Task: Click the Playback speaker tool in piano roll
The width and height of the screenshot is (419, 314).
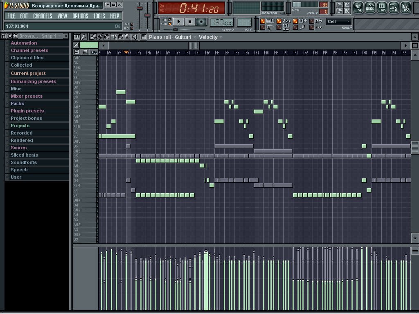Action: click(135, 37)
